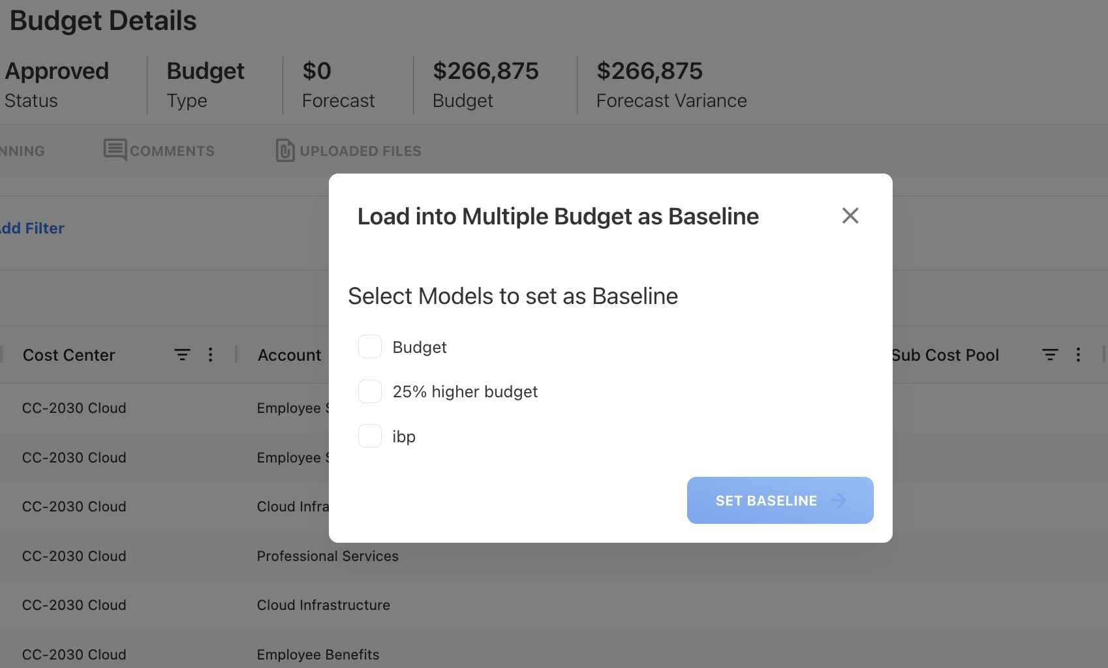The width and height of the screenshot is (1108, 668).
Task: Select the Professional Services row
Action: click(x=328, y=556)
